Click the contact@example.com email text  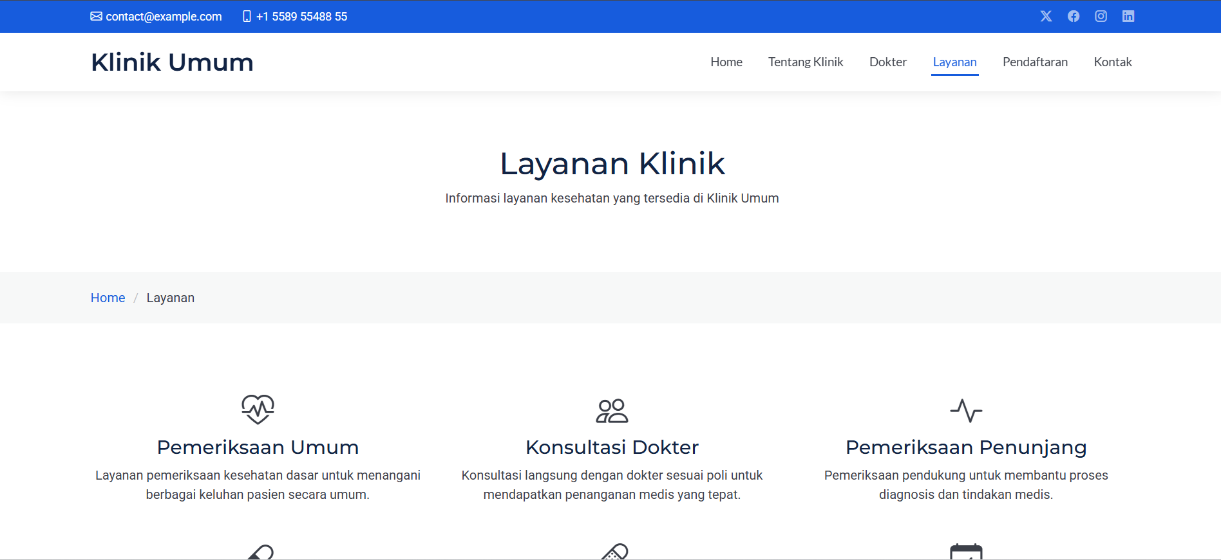164,16
